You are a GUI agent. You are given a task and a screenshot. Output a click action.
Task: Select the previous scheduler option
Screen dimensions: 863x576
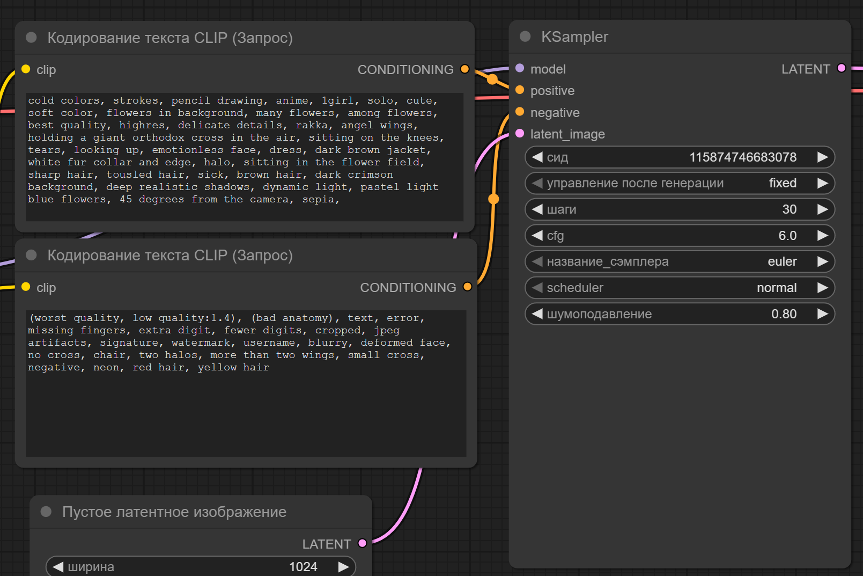tap(537, 288)
